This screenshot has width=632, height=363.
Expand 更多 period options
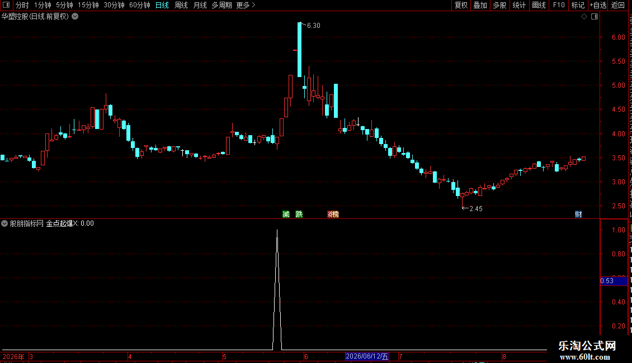coord(246,5)
